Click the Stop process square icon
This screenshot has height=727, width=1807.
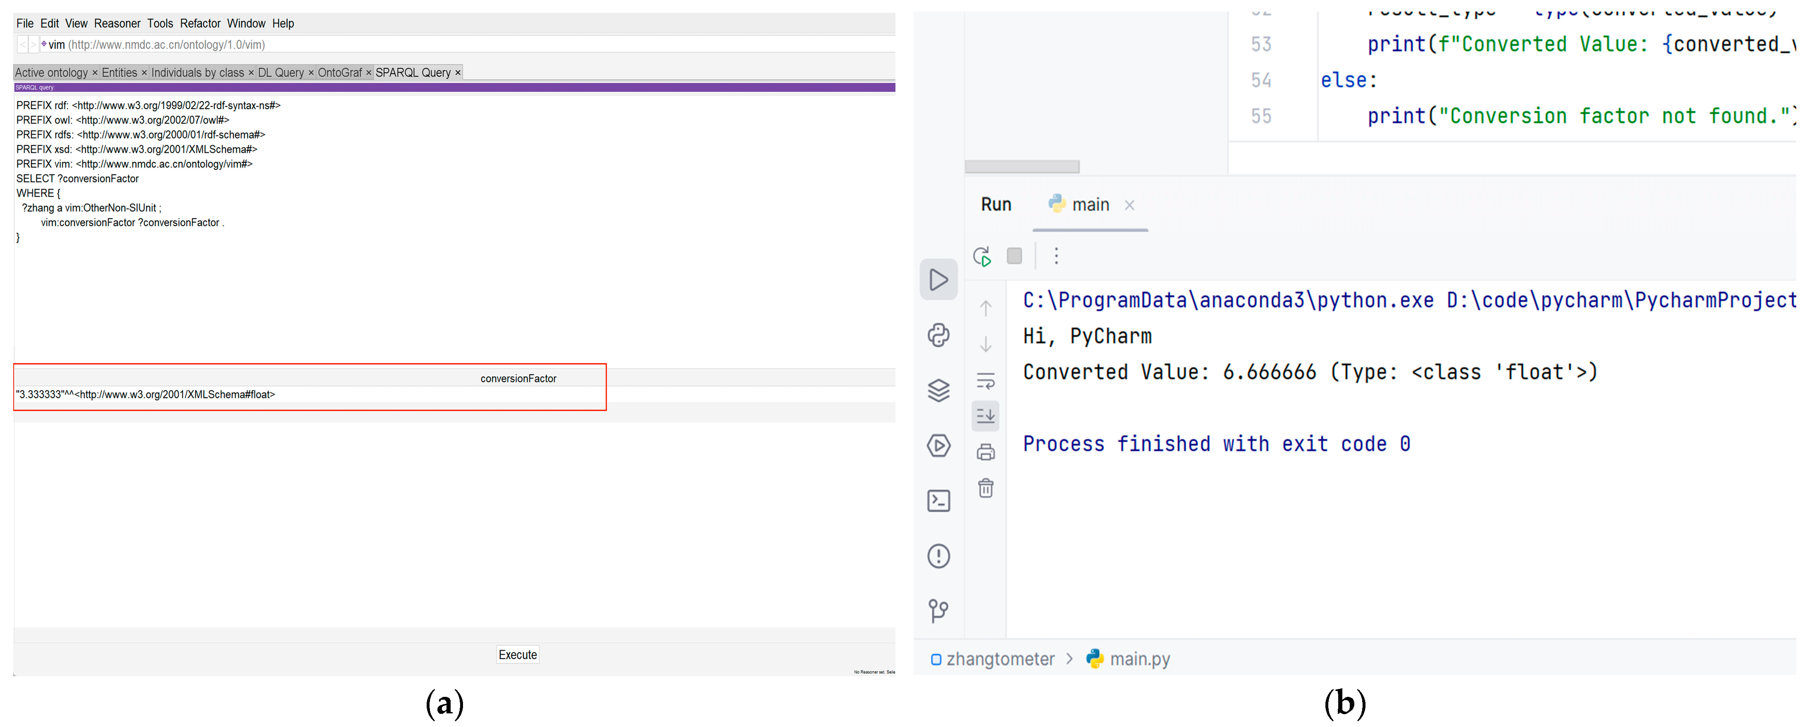point(1014,256)
